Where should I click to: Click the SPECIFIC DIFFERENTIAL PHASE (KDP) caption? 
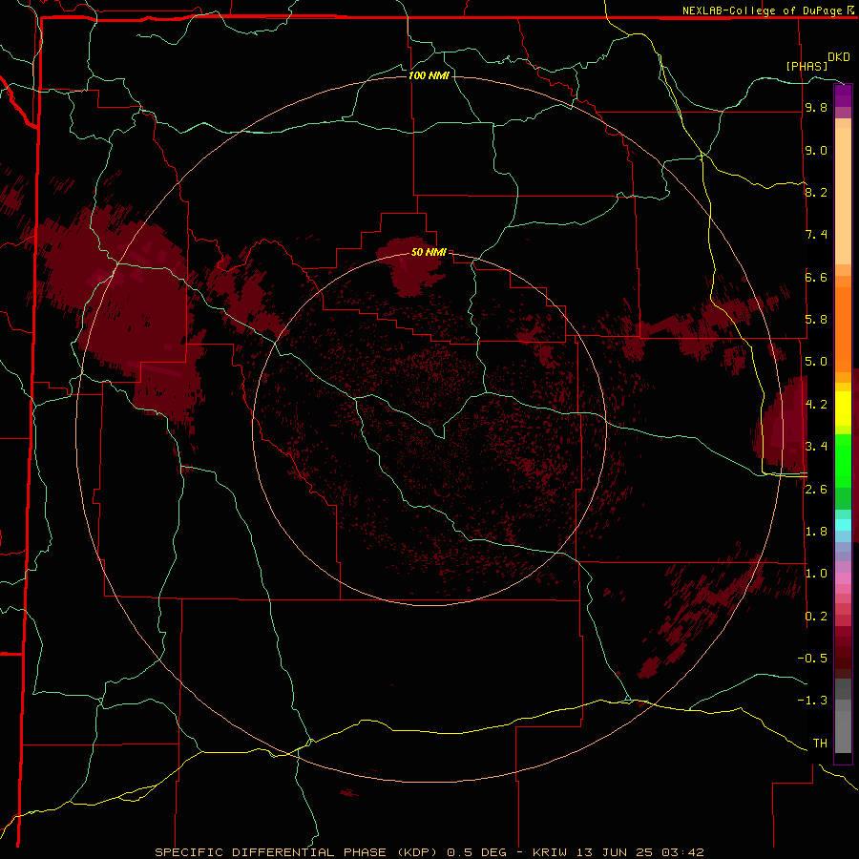pyautogui.click(x=296, y=852)
